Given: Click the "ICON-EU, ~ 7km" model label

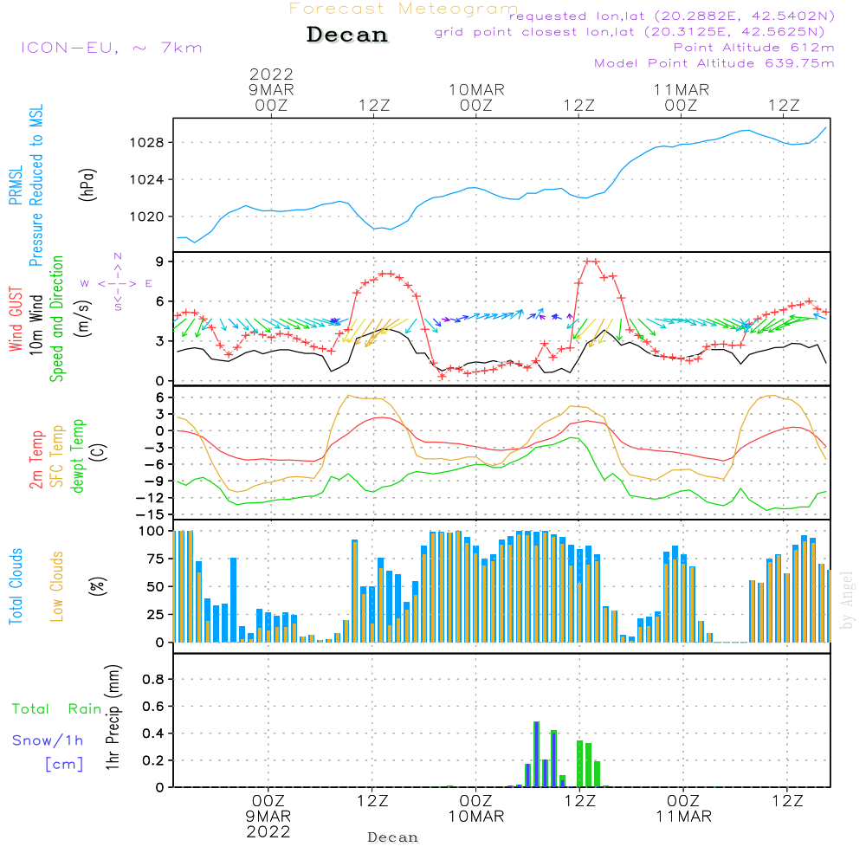Looking at the screenshot, I should coord(112,48).
